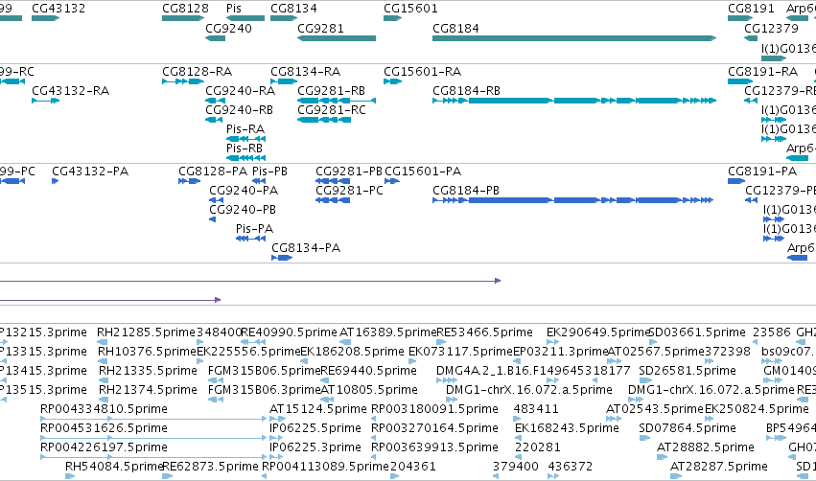
Task: Click the CG43132 gene label
Action: 58,9
